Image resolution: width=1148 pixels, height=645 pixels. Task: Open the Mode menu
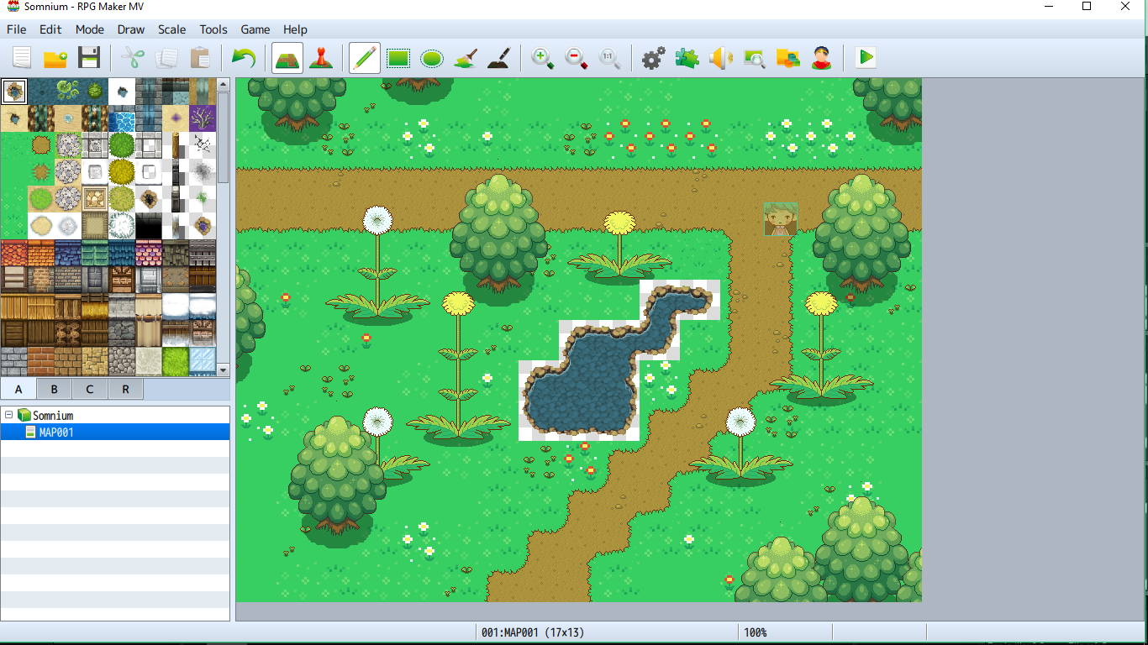90,29
